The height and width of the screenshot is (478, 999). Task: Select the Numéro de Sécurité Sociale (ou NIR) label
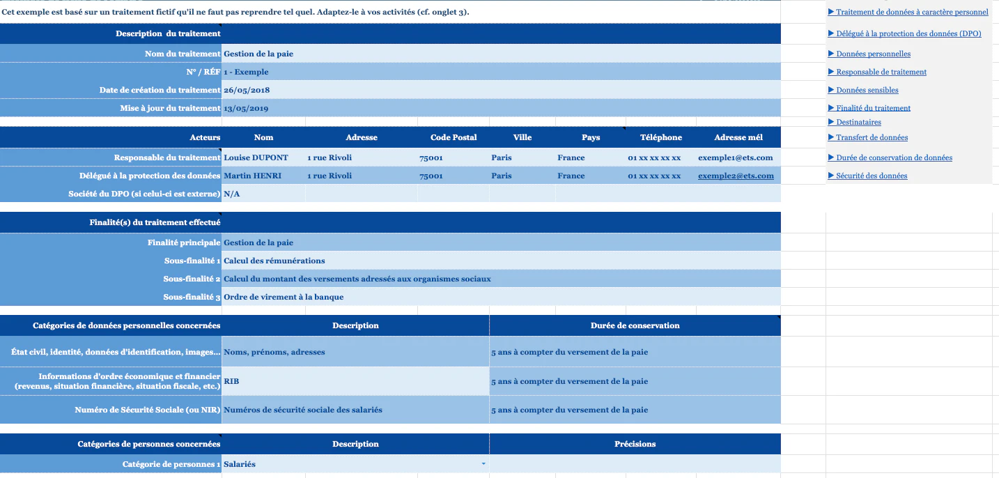click(111, 410)
